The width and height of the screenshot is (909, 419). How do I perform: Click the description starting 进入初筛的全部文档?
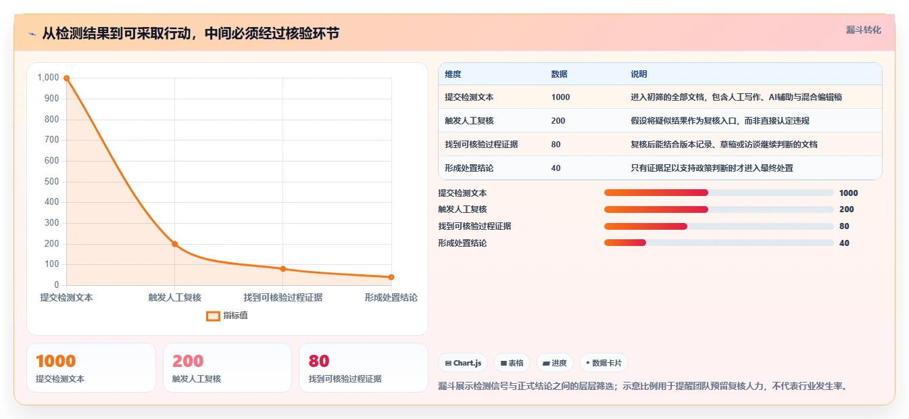(736, 97)
